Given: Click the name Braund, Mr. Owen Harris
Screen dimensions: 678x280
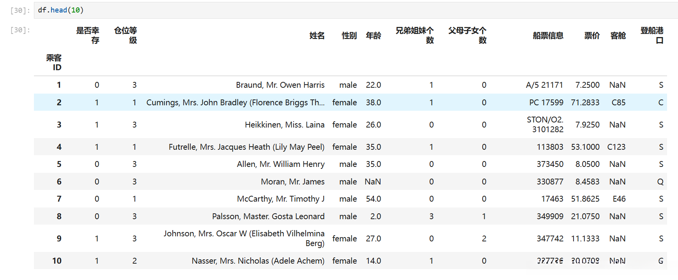Looking at the screenshot, I should click(x=280, y=85).
